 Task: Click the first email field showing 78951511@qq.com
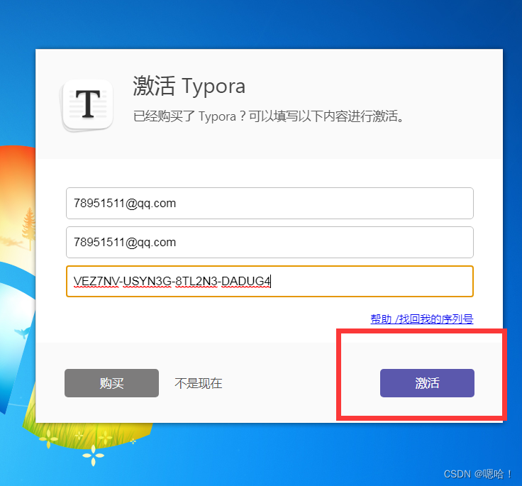(270, 203)
